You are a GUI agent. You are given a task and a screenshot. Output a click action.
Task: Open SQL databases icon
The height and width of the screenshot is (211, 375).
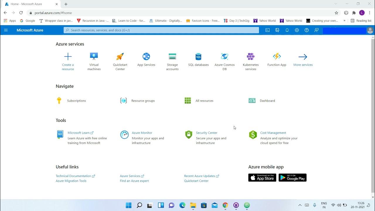point(198,57)
